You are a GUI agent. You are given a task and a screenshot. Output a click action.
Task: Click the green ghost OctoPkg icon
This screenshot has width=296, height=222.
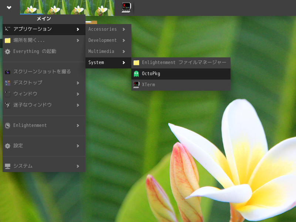pos(136,74)
